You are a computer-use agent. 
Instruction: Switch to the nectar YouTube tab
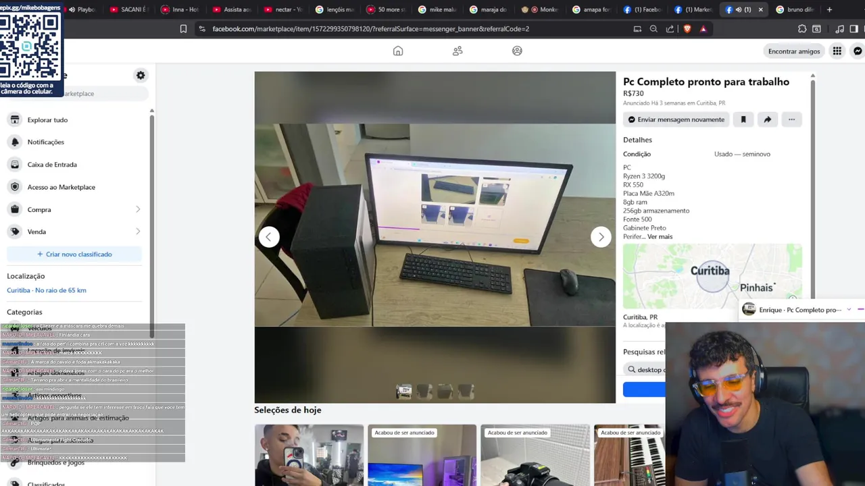(282, 9)
